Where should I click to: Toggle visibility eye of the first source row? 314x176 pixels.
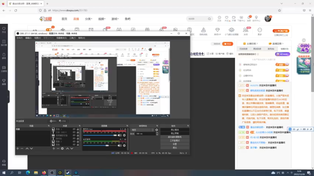click(74, 129)
